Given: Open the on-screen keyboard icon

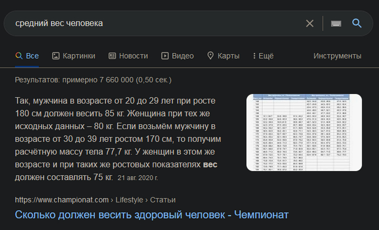Looking at the screenshot, I should coord(336,23).
